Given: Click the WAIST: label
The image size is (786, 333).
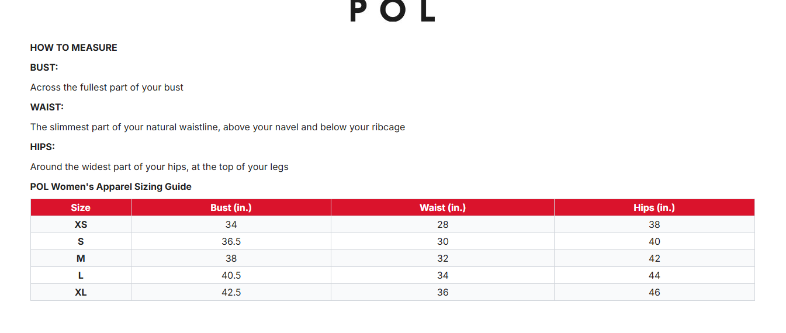Looking at the screenshot, I should pyautogui.click(x=47, y=107).
